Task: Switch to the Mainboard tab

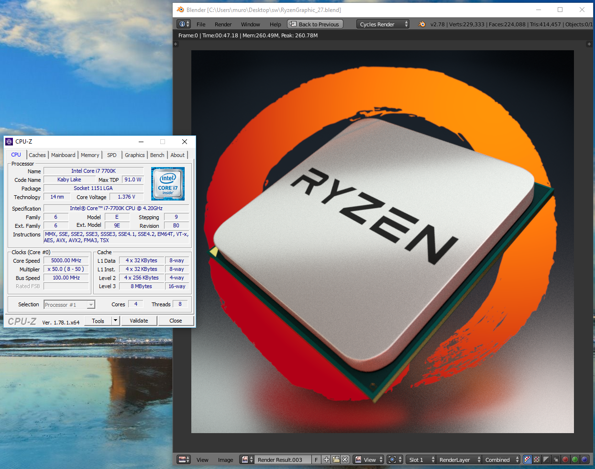Action: coord(63,155)
